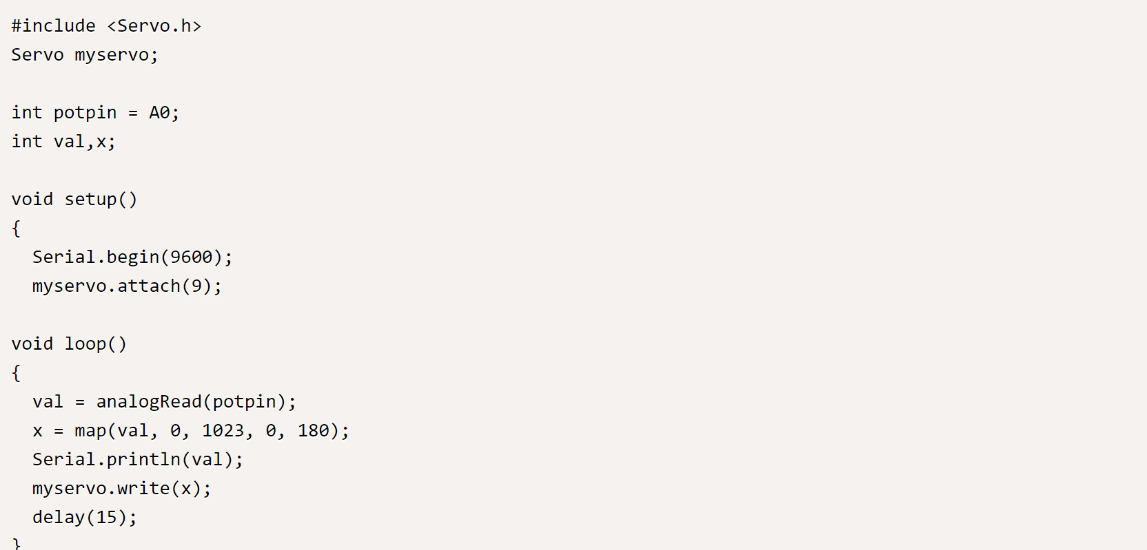The height and width of the screenshot is (550, 1147).
Task: Click the x = map(...) statement
Action: point(190,431)
